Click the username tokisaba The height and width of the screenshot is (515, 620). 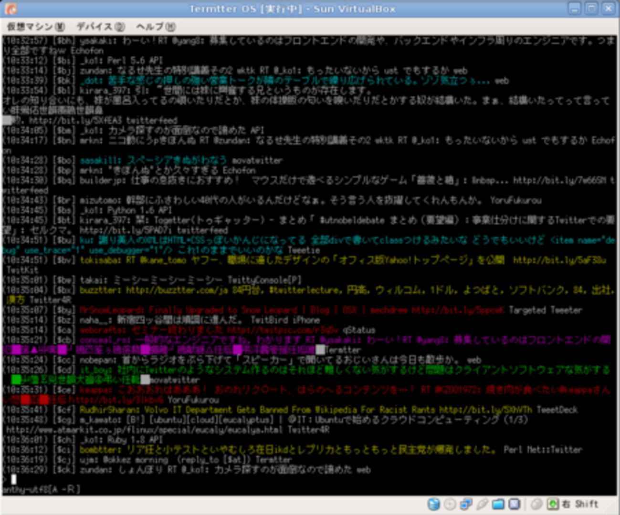click(99, 260)
